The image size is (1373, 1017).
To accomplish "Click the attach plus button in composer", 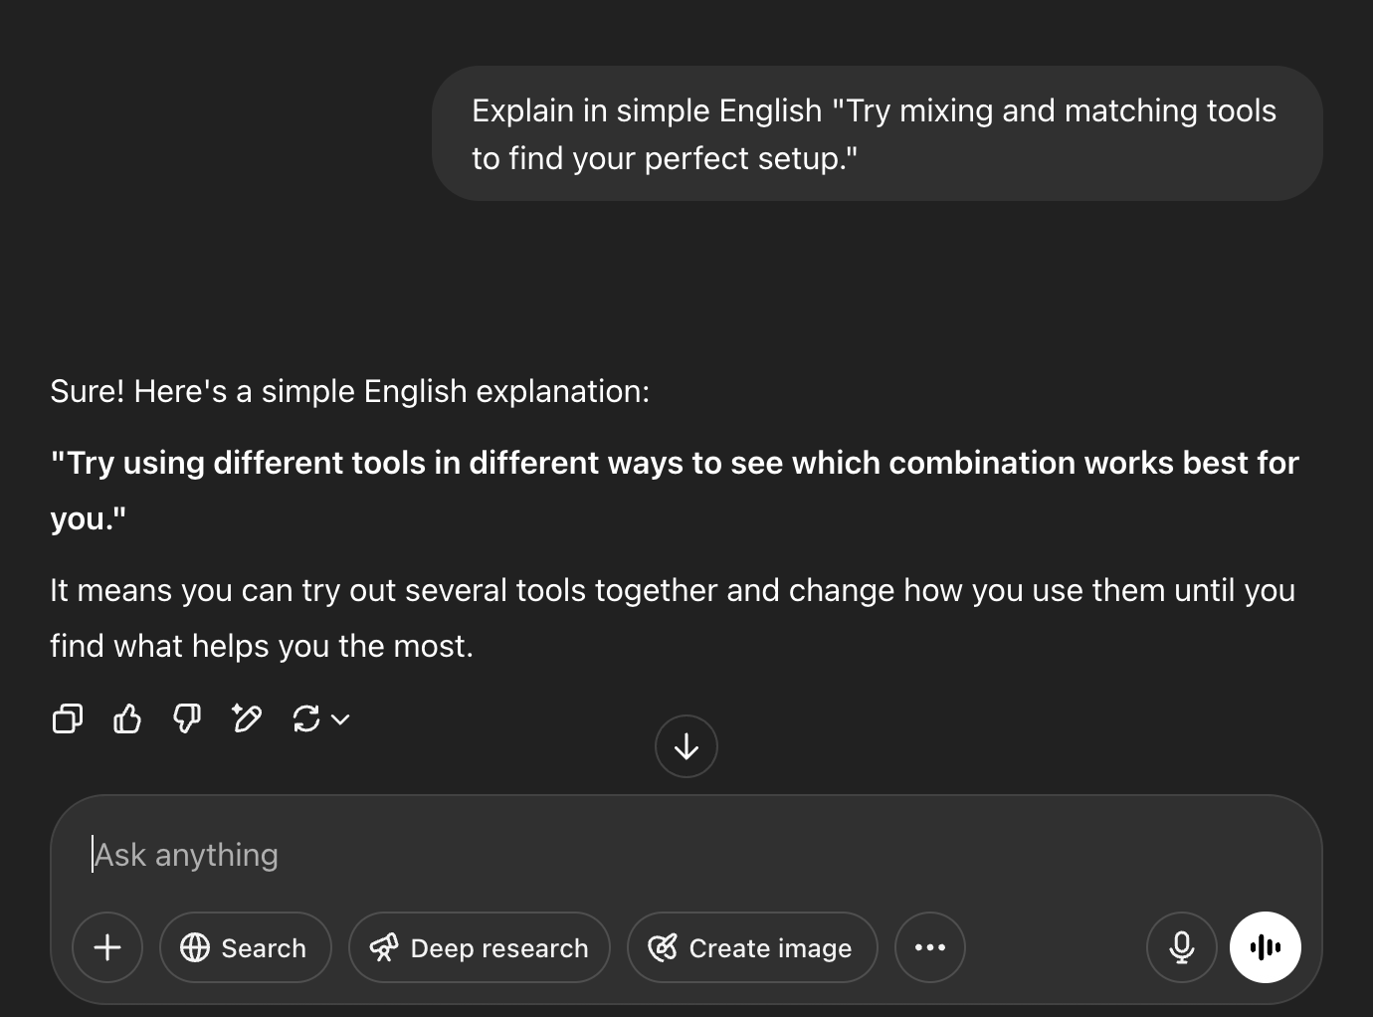I will tap(107, 947).
